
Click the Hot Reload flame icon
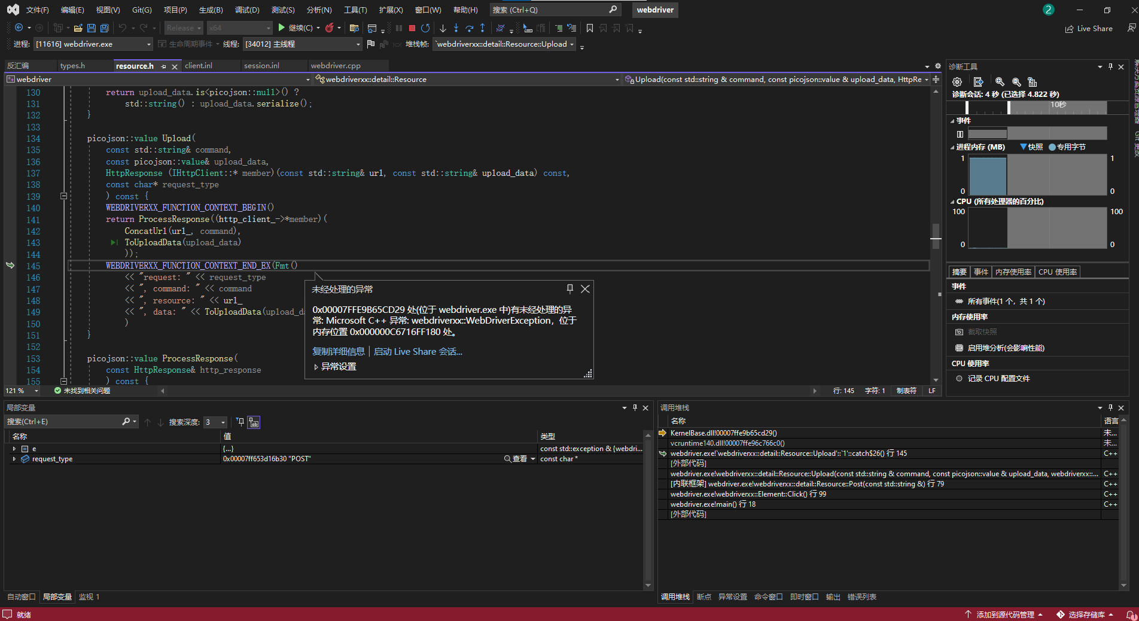tap(329, 28)
